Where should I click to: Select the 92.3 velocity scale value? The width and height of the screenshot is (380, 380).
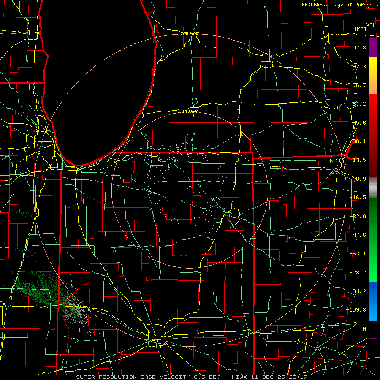click(x=359, y=66)
